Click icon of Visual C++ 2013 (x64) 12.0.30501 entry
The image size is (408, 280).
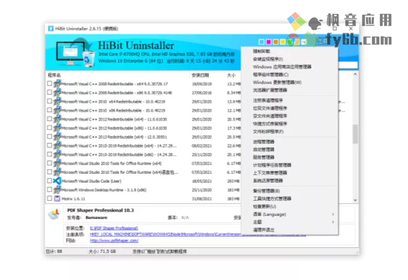pos(57,137)
